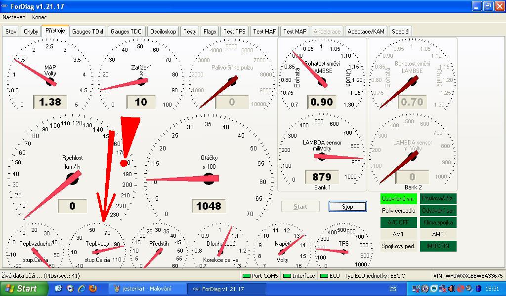Toggle the A/C OFF indicator
Image resolution: width=506 pixels, height=296 pixels.
point(398,222)
